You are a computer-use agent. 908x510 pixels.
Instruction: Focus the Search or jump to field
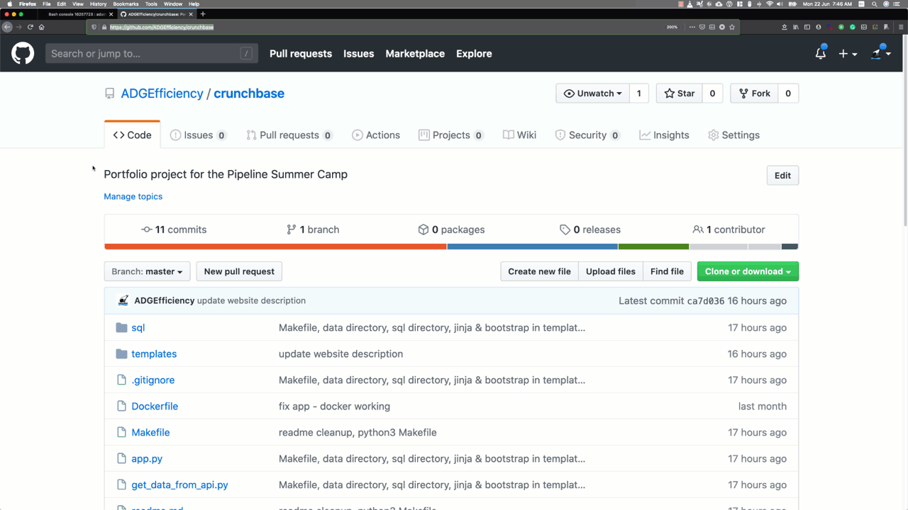pyautogui.click(x=151, y=53)
